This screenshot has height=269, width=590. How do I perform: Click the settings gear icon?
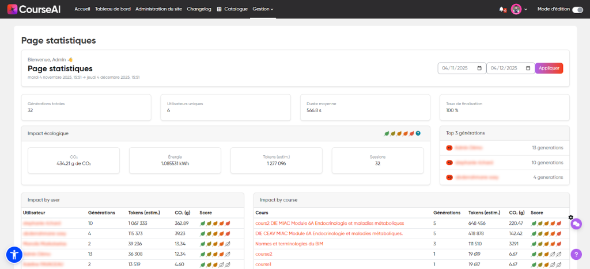point(570,217)
